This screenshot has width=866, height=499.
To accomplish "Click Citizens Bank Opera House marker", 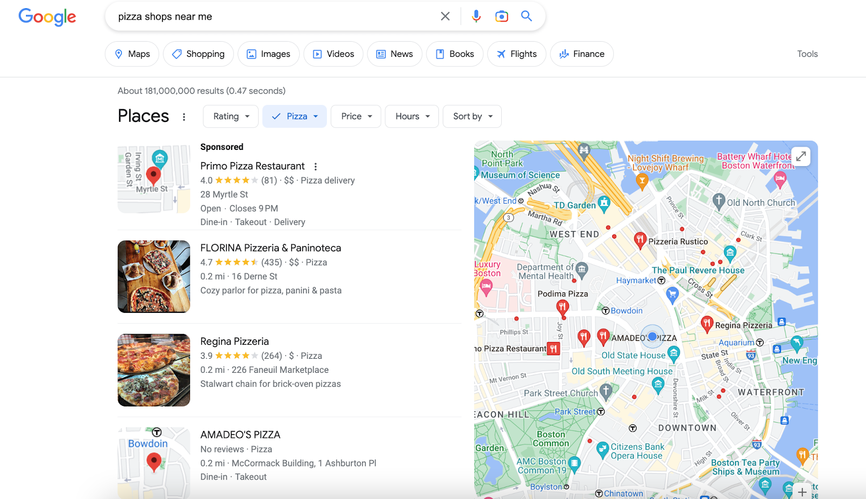I will [602, 450].
